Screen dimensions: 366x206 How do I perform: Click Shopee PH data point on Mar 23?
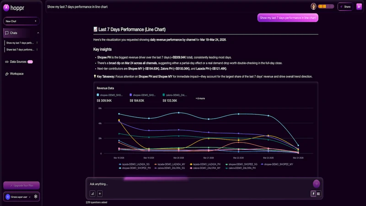269,116
